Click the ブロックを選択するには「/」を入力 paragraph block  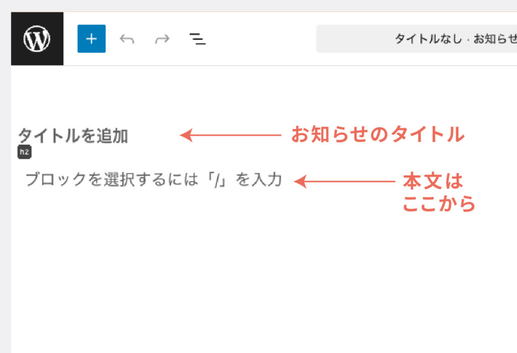[x=153, y=180]
